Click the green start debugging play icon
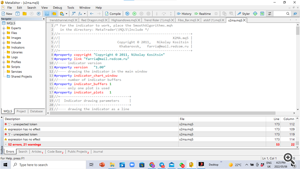The image size is (300, 169). [134, 14]
